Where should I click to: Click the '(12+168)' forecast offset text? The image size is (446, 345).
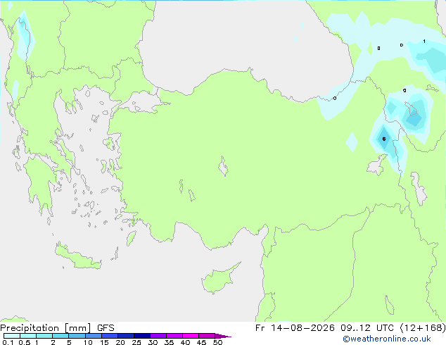pos(423,328)
